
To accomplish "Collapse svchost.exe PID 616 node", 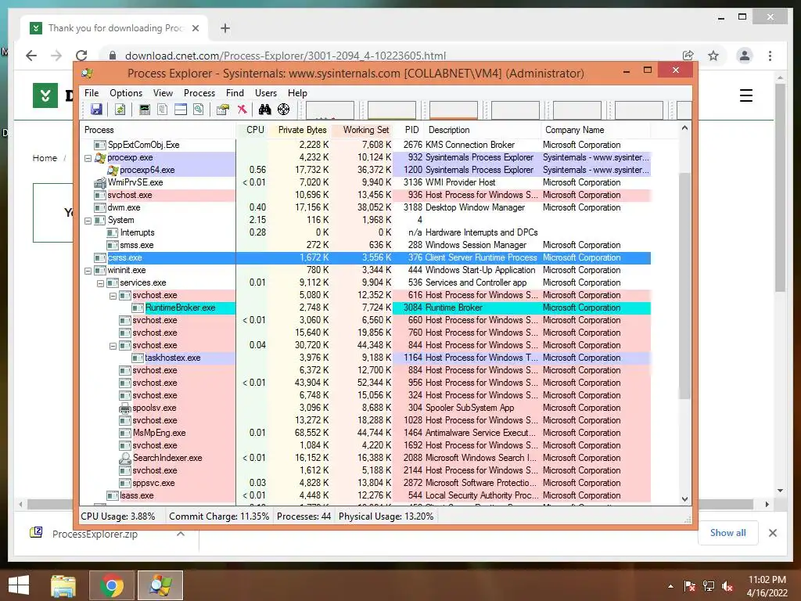I will pos(113,296).
